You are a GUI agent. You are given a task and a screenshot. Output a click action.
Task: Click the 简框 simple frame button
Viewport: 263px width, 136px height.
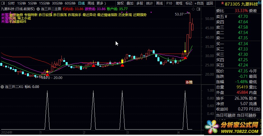[x=179, y=3]
